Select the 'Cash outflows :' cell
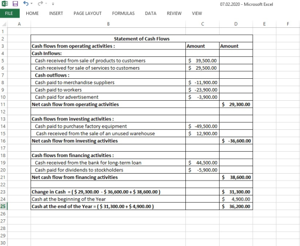This screenshot has width=300, height=246. coord(108,75)
